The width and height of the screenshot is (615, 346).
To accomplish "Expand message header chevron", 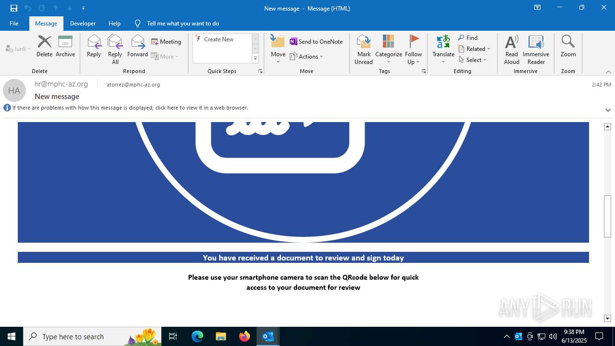I will [x=608, y=110].
